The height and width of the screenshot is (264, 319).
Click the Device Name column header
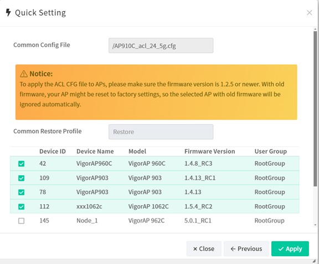pos(95,151)
